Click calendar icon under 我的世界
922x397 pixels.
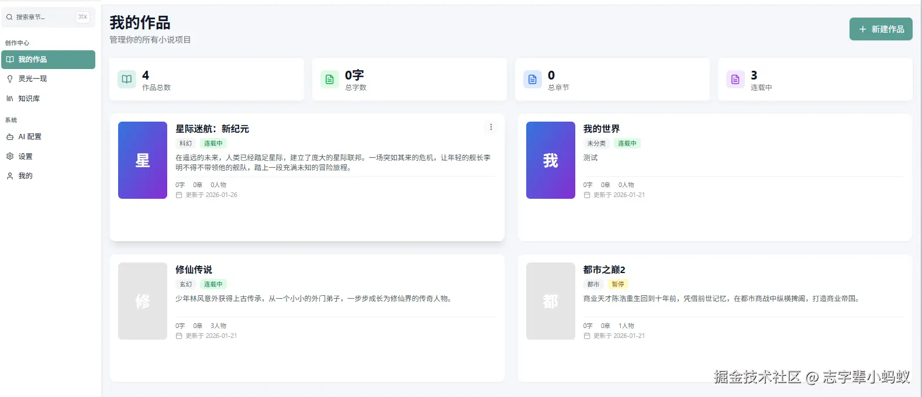point(587,195)
